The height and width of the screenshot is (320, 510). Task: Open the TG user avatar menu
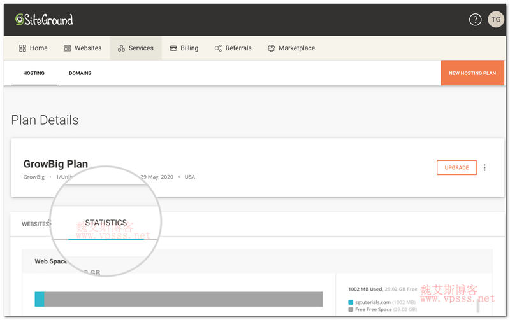coord(495,20)
